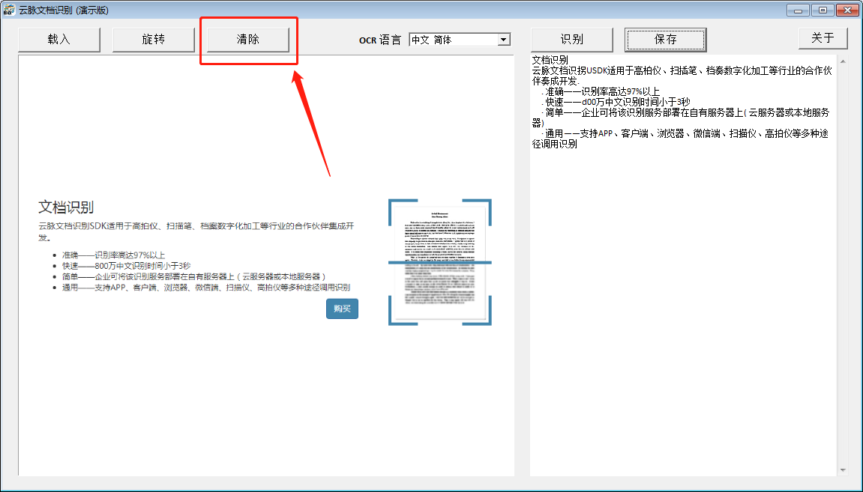Click the scrollbar down arrow in results pane
Viewport: 863px width, 492px height.
[x=843, y=470]
